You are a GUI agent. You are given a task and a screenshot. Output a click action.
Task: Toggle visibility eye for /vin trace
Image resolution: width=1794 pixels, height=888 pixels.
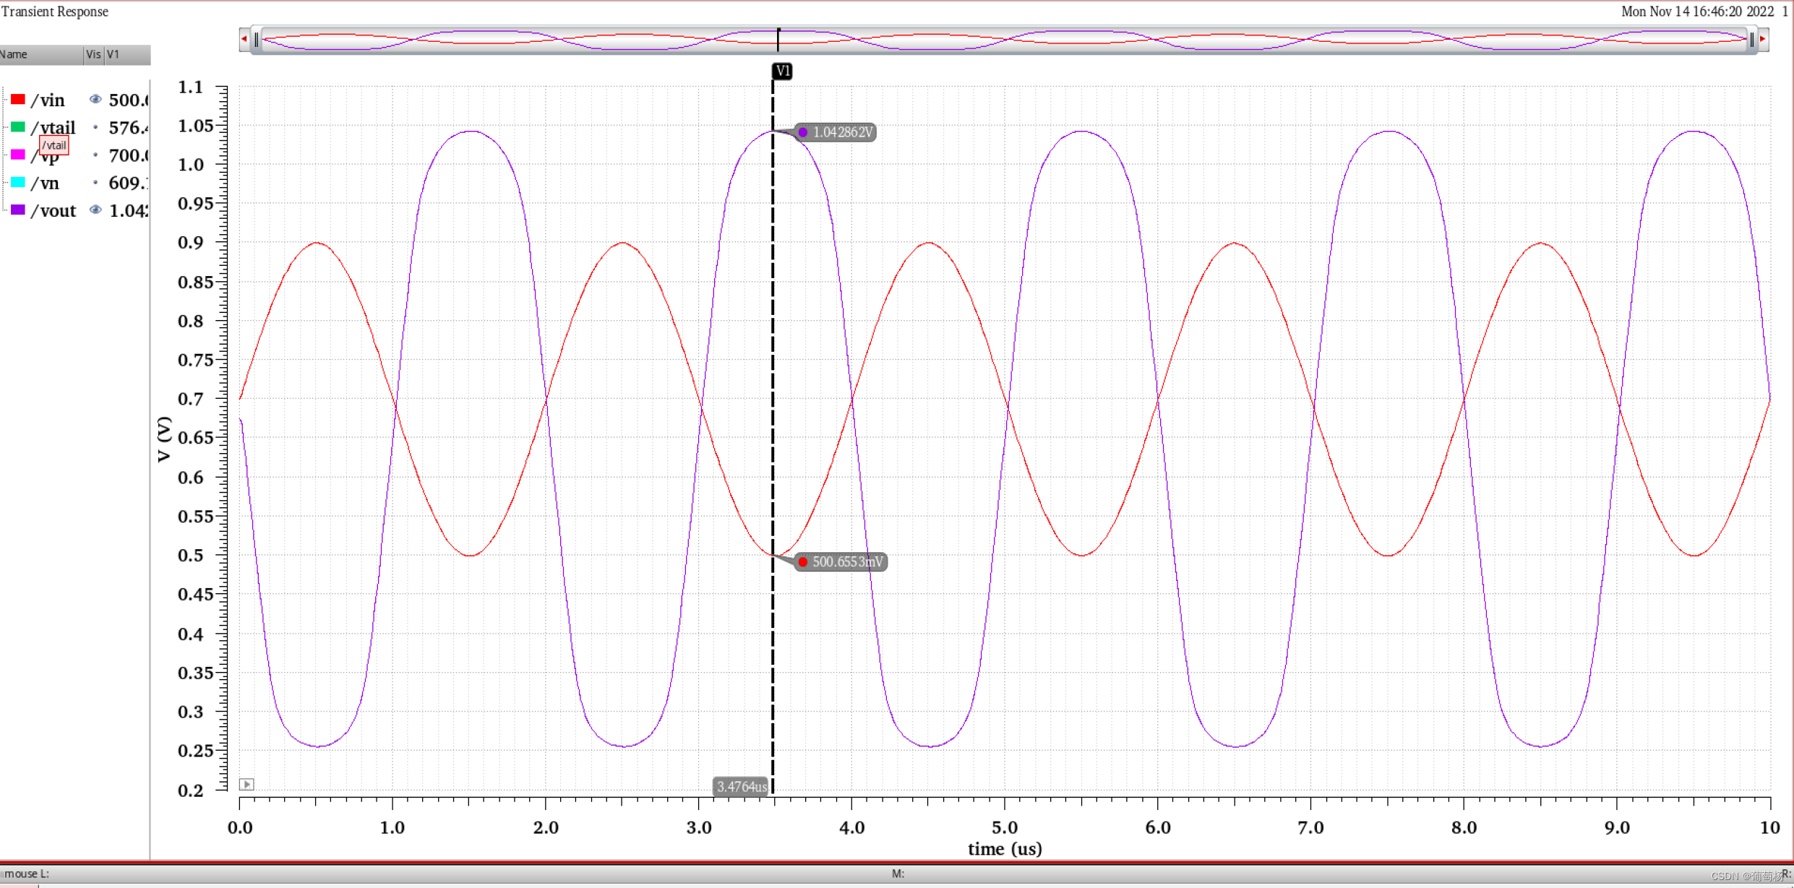95,99
